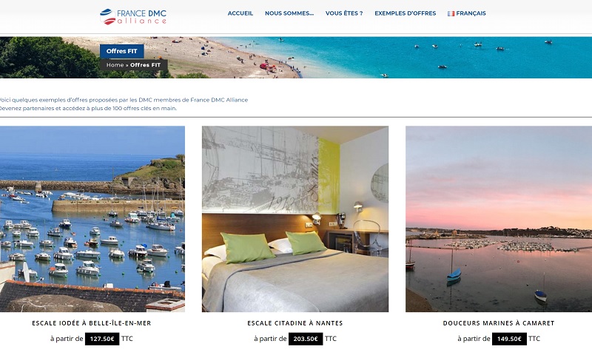Expand the Nous sommes... menu
The image size is (592, 352).
289,13
